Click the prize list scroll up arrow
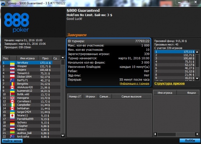This screenshot has height=144, width=201. 197,52
